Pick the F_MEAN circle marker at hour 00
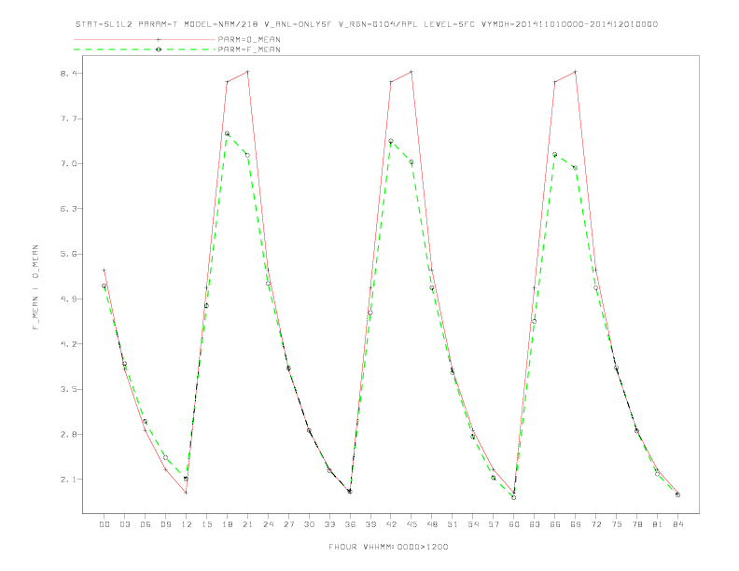 tap(105, 286)
